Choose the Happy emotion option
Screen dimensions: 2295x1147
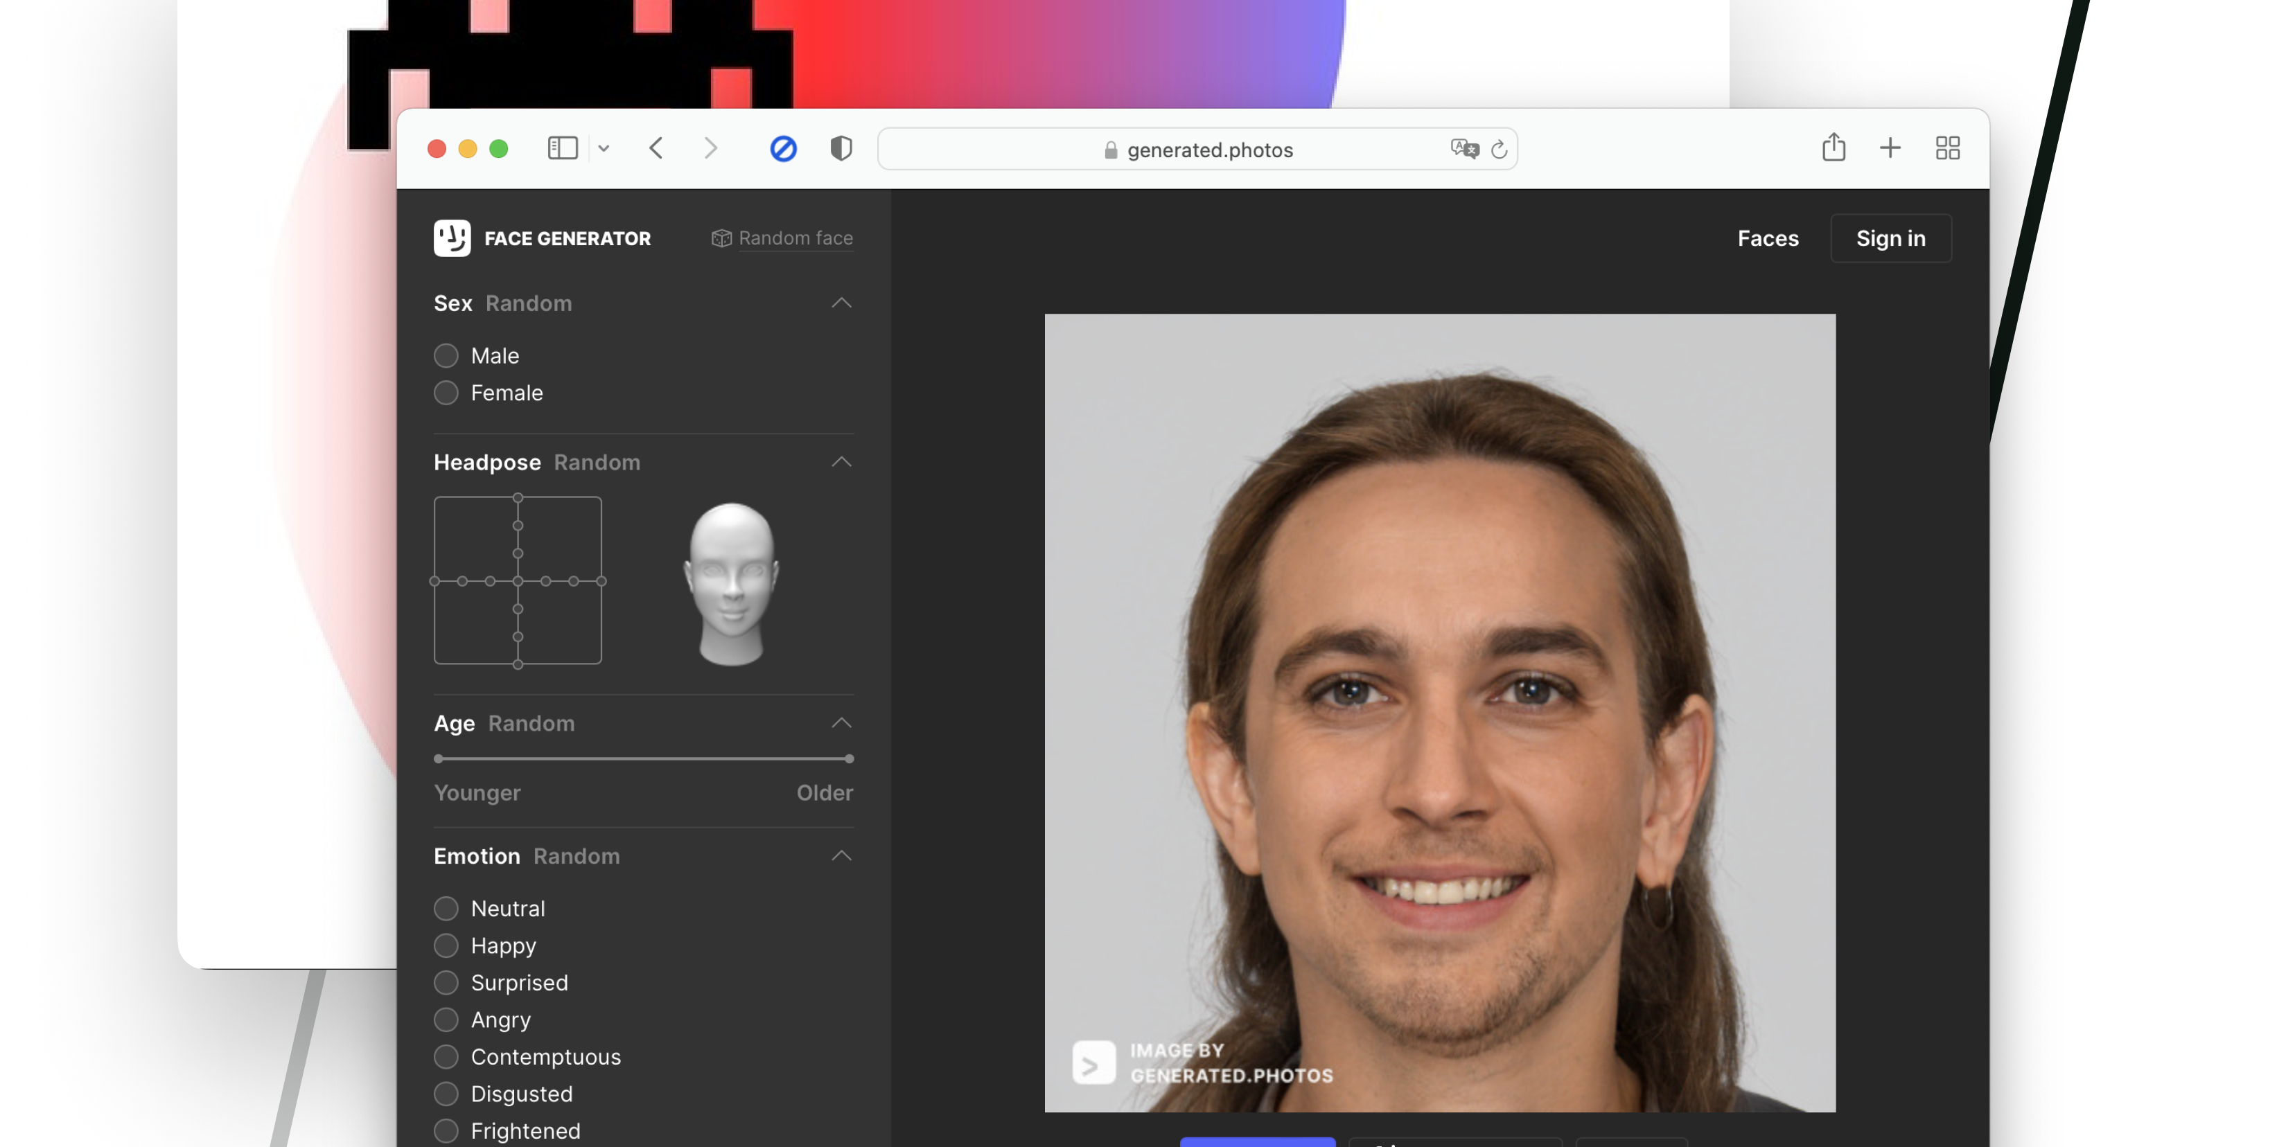point(446,945)
